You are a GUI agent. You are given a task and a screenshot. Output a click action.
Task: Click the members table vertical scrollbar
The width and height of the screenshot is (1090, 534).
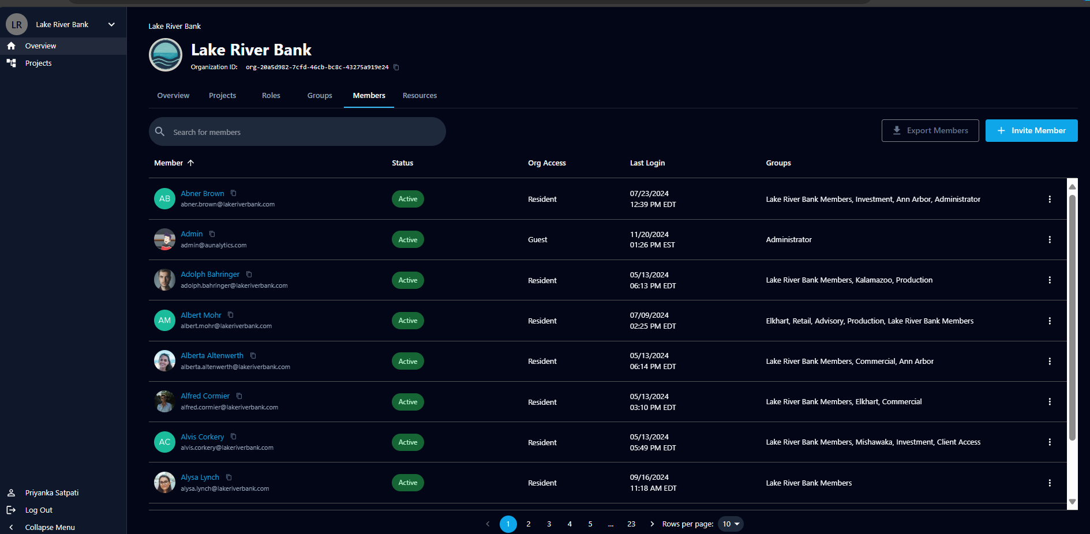pyautogui.click(x=1072, y=317)
